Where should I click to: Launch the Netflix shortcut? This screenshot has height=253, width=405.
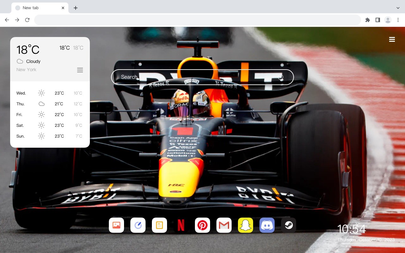point(181,225)
